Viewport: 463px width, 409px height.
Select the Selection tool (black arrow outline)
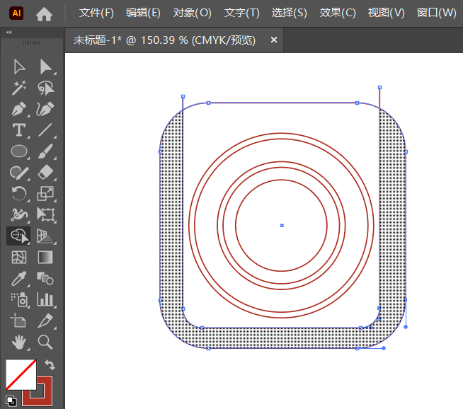[19, 67]
